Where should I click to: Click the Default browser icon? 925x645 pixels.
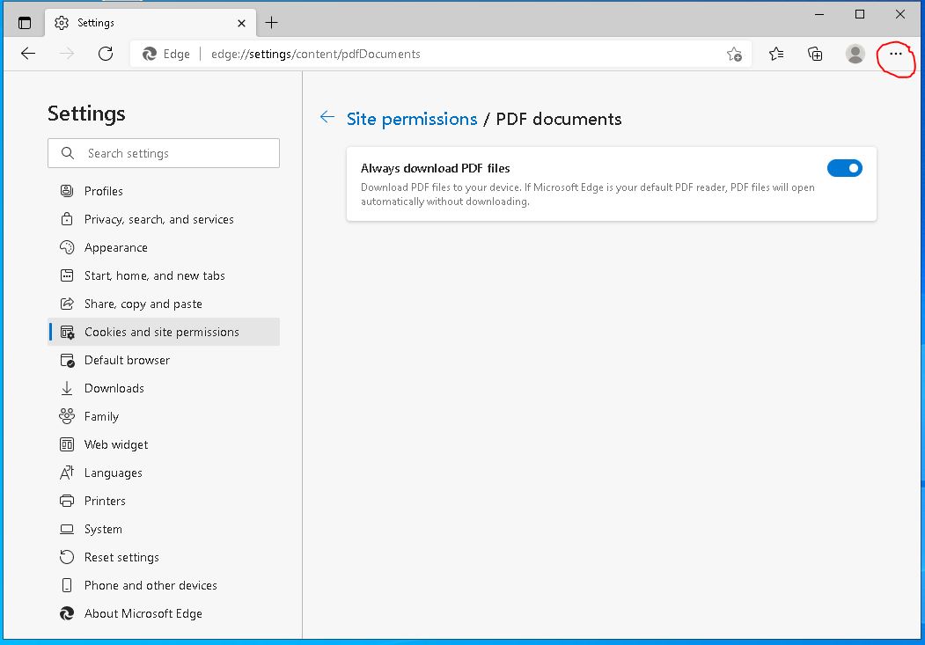pyautogui.click(x=67, y=360)
